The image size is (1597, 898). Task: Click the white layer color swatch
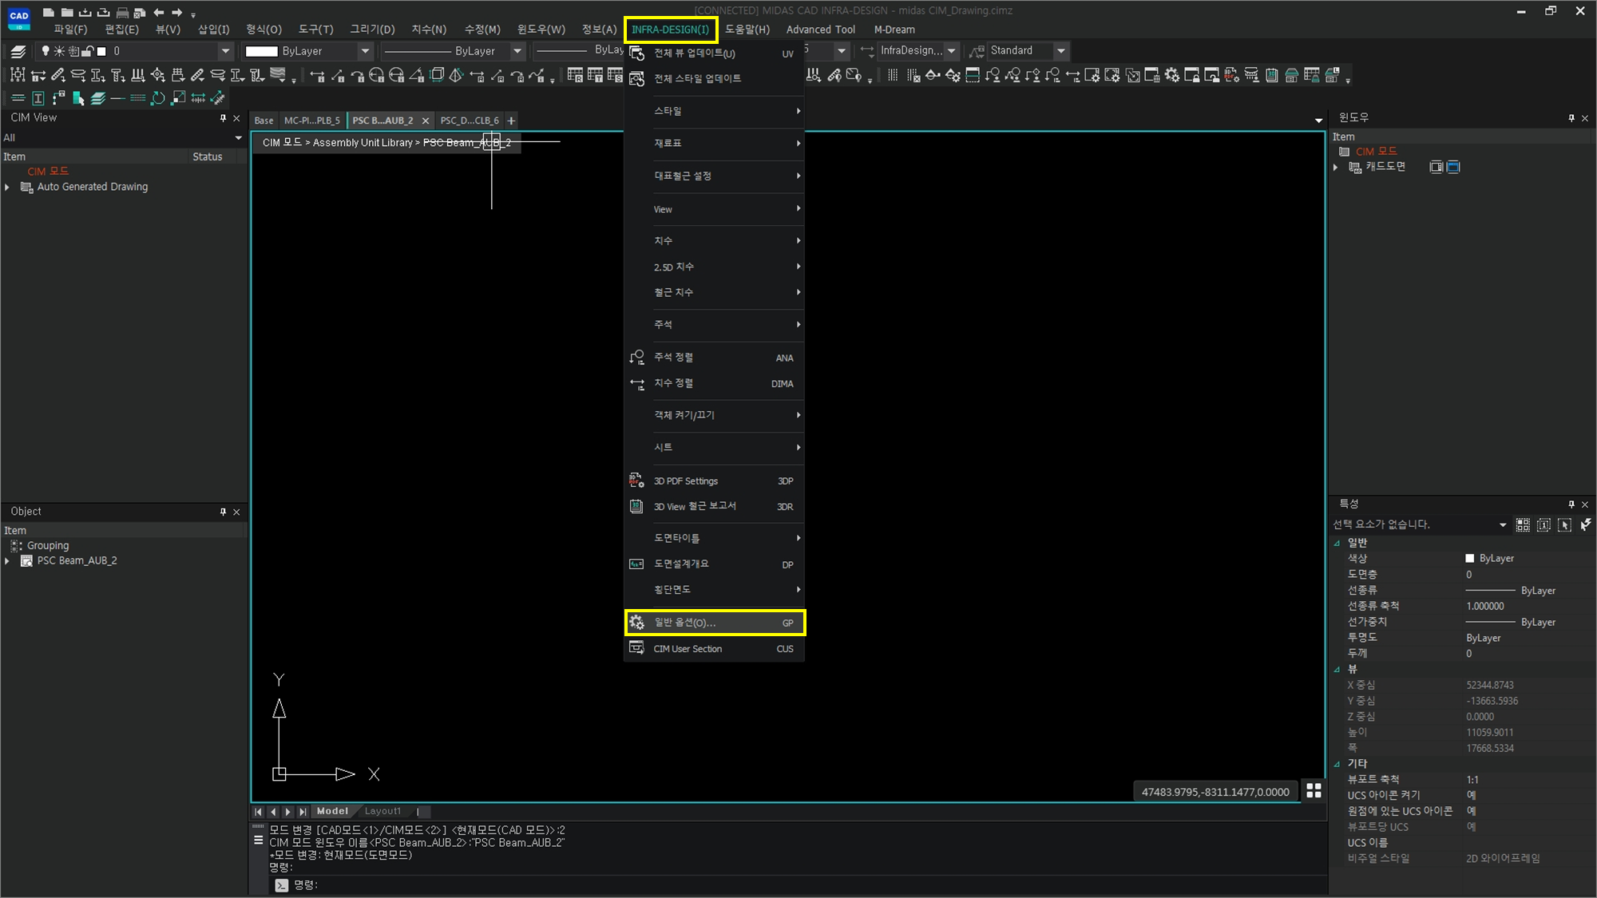coord(101,51)
